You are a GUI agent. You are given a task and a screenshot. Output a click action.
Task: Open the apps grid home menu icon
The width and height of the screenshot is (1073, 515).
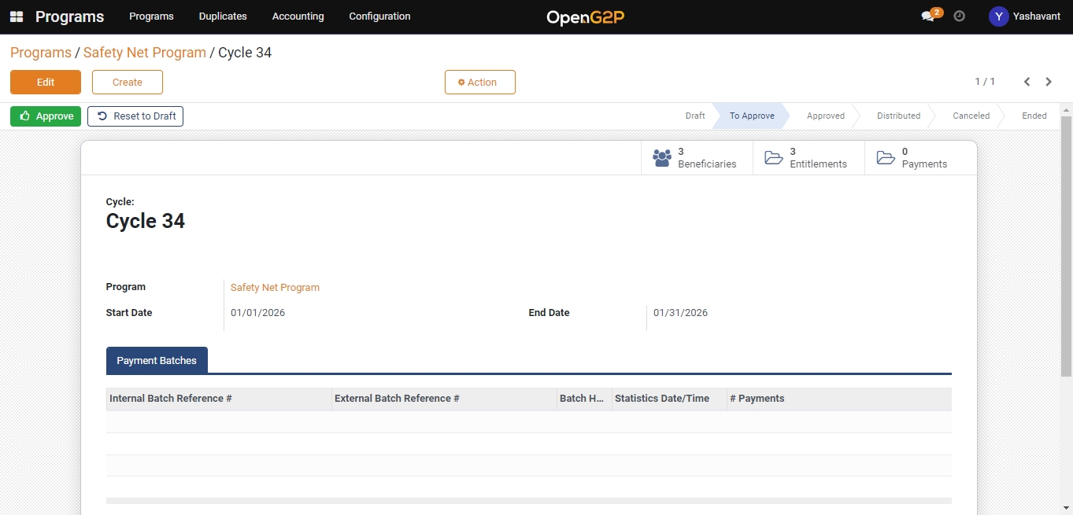(x=17, y=17)
